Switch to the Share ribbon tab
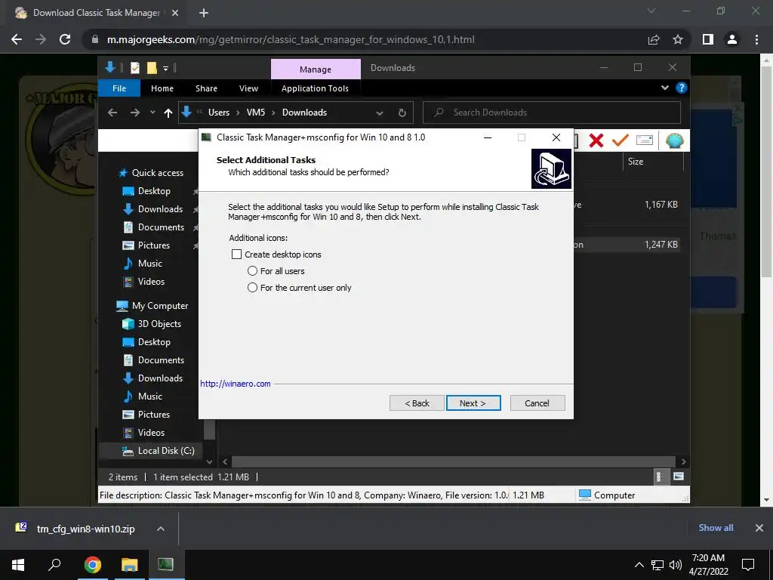773x580 pixels. (x=206, y=88)
